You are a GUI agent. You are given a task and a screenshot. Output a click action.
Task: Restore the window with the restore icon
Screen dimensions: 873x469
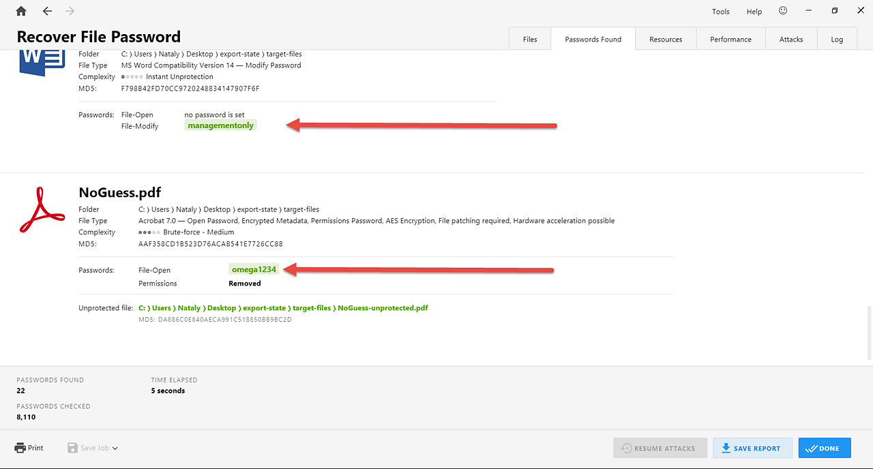point(835,11)
